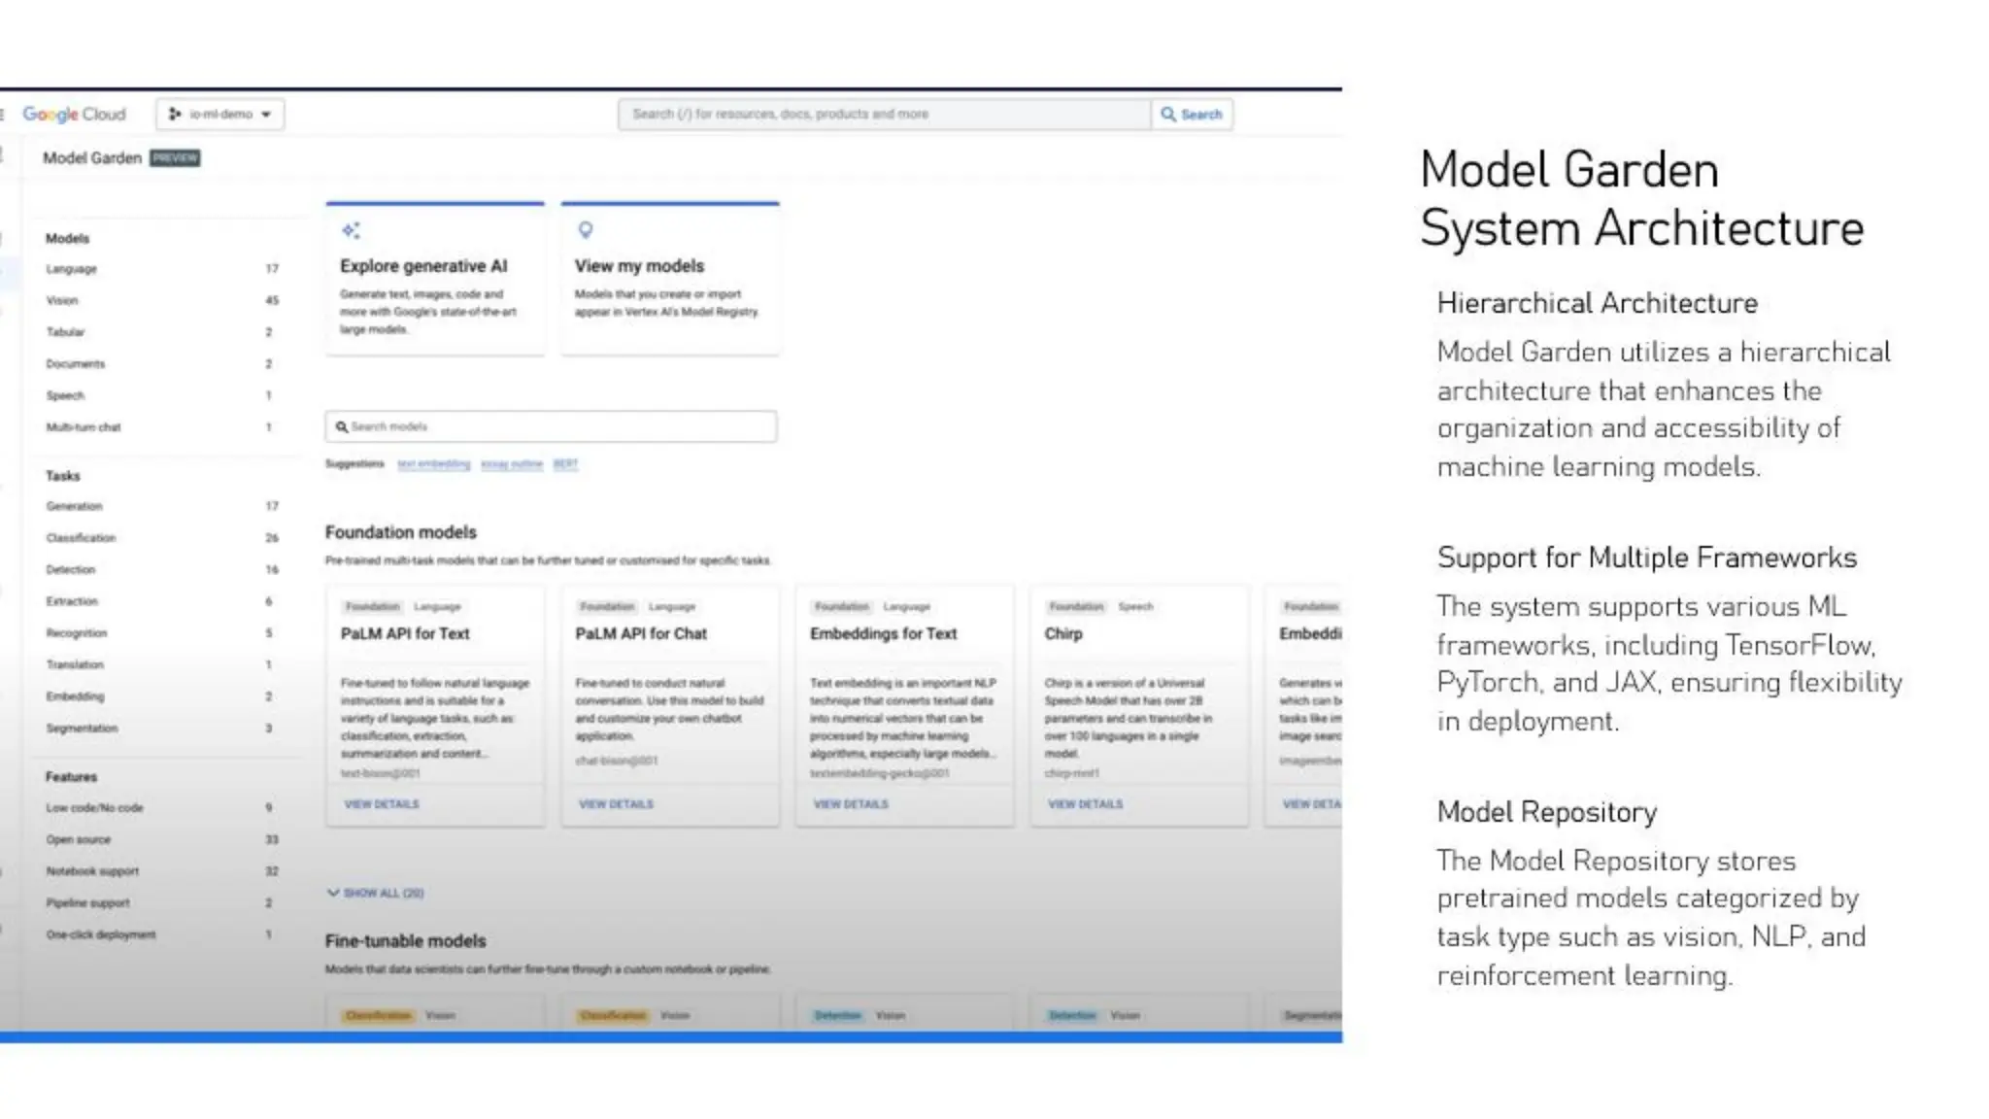View details for Embeddings for Text
The height and width of the screenshot is (1119, 1989).
pyautogui.click(x=851, y=804)
